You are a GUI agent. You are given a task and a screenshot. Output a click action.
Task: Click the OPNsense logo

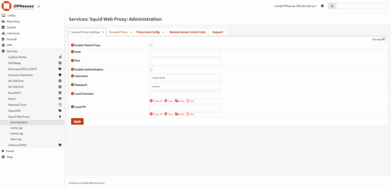pos(18,6)
